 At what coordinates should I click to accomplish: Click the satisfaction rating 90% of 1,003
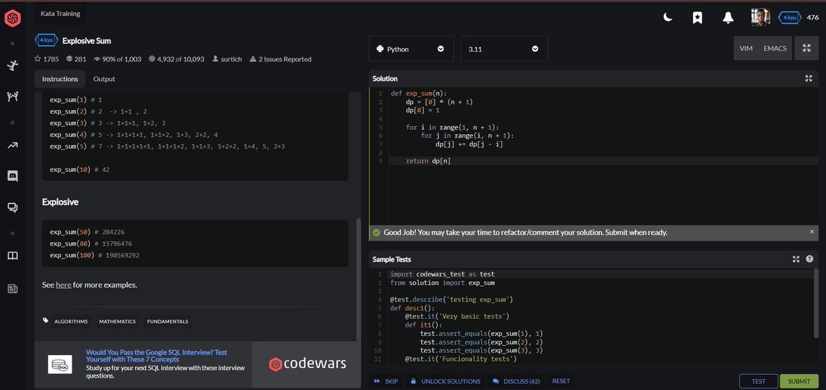118,59
